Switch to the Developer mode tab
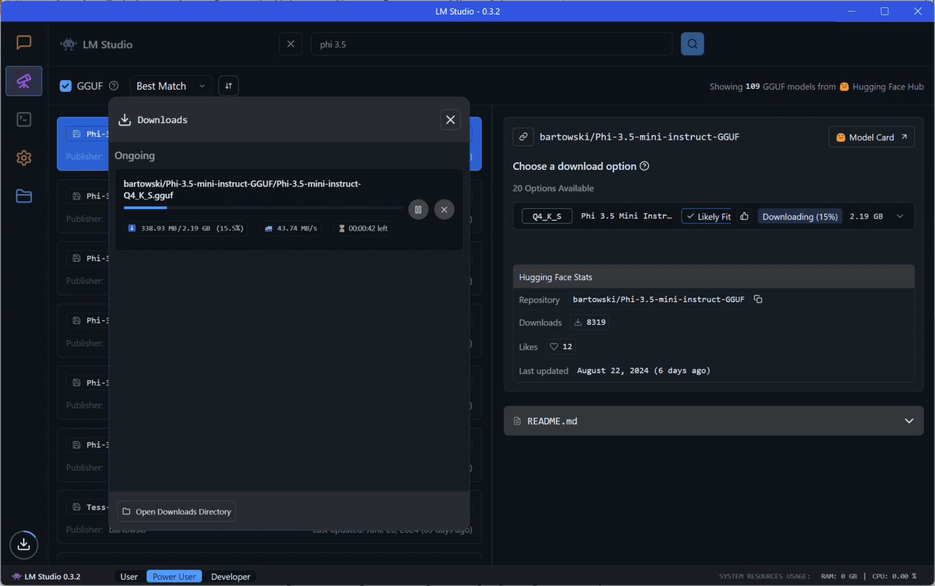The image size is (935, 586). pos(230,576)
